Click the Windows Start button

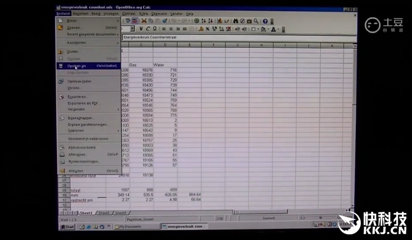[x=67, y=227]
